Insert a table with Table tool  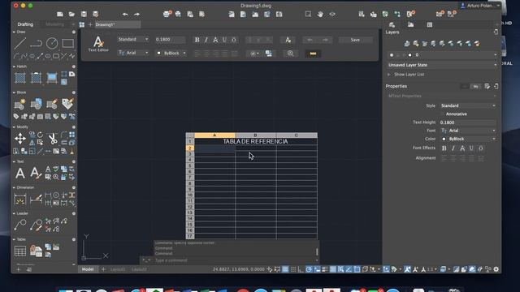[x=19, y=251]
